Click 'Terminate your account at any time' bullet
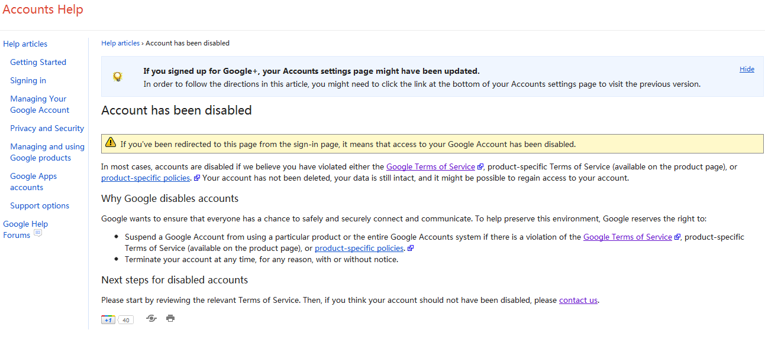This screenshot has height=356, width=765. click(262, 259)
